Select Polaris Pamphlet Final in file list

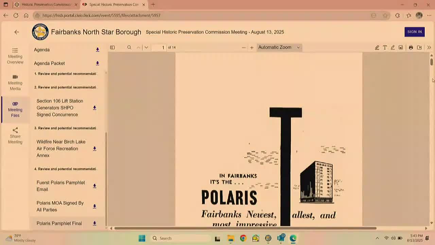click(59, 224)
